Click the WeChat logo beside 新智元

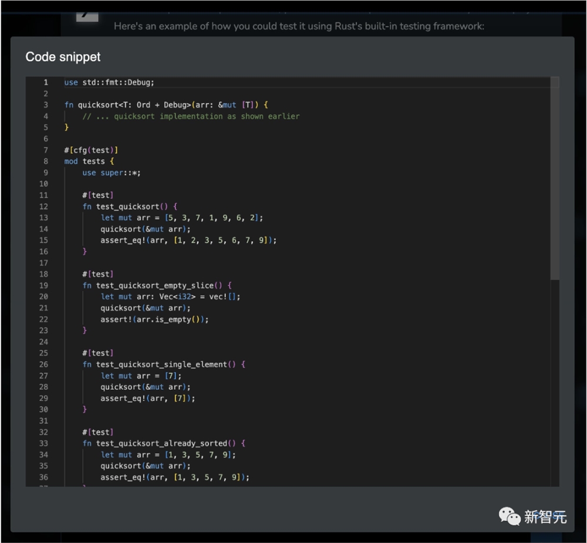[509, 516]
